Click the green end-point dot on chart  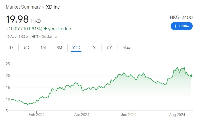click(x=191, y=76)
